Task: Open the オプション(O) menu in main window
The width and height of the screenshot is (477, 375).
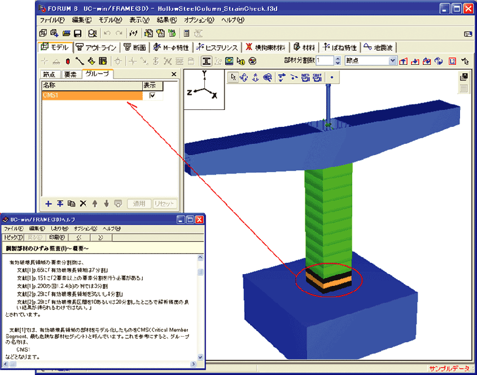Action: pos(199,20)
